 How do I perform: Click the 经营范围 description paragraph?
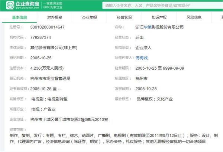(x=114, y=139)
